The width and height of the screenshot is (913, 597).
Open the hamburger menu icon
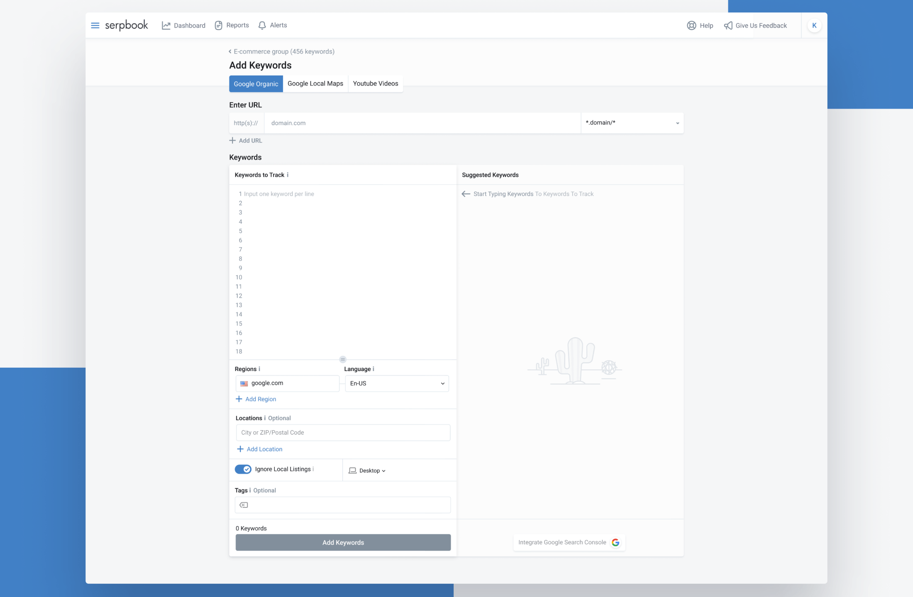(x=95, y=25)
